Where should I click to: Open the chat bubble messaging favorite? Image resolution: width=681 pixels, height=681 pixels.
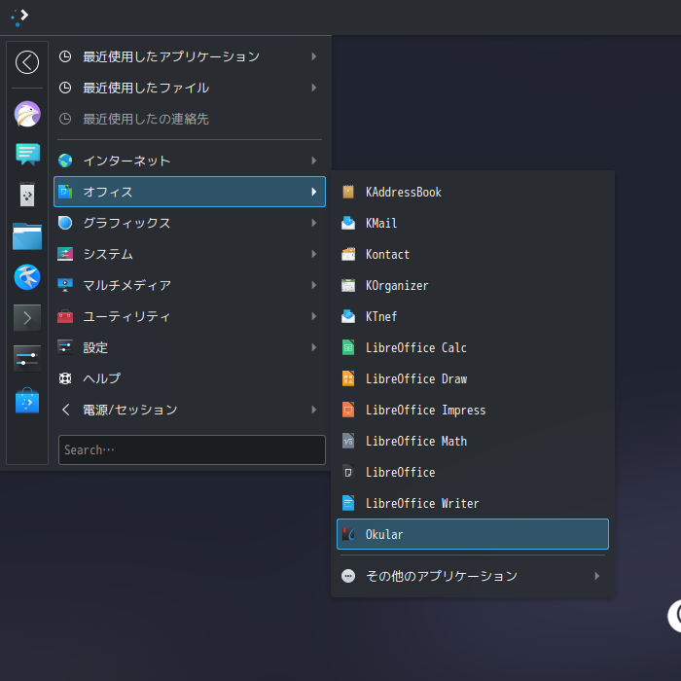click(x=28, y=154)
